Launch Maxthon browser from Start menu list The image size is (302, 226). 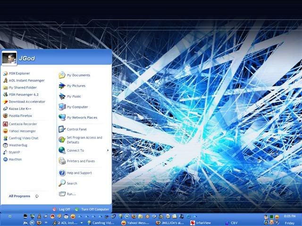pos(13,159)
